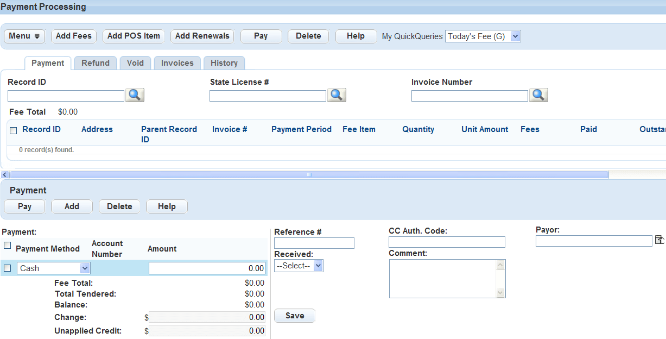Screen dimensions: 666x339
Task: Switch to the Refund tab
Action: (x=96, y=63)
